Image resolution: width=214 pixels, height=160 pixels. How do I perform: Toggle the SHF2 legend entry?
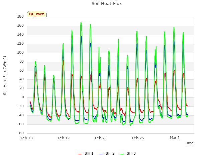click(x=107, y=153)
